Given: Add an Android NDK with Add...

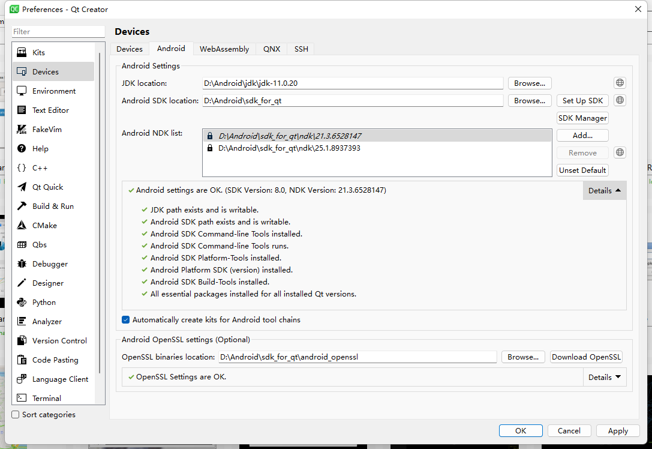Looking at the screenshot, I should point(582,135).
